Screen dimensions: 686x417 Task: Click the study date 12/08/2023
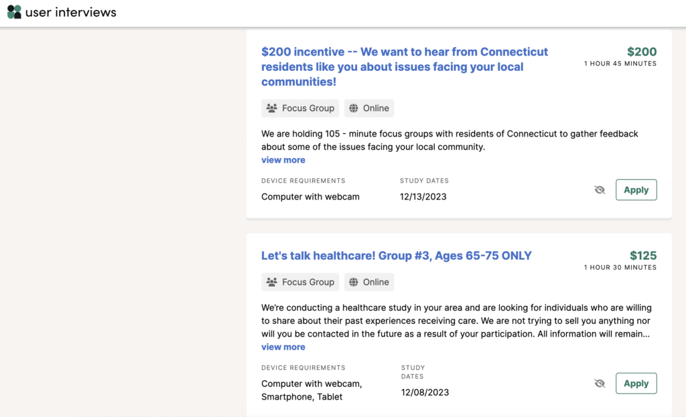tap(425, 393)
